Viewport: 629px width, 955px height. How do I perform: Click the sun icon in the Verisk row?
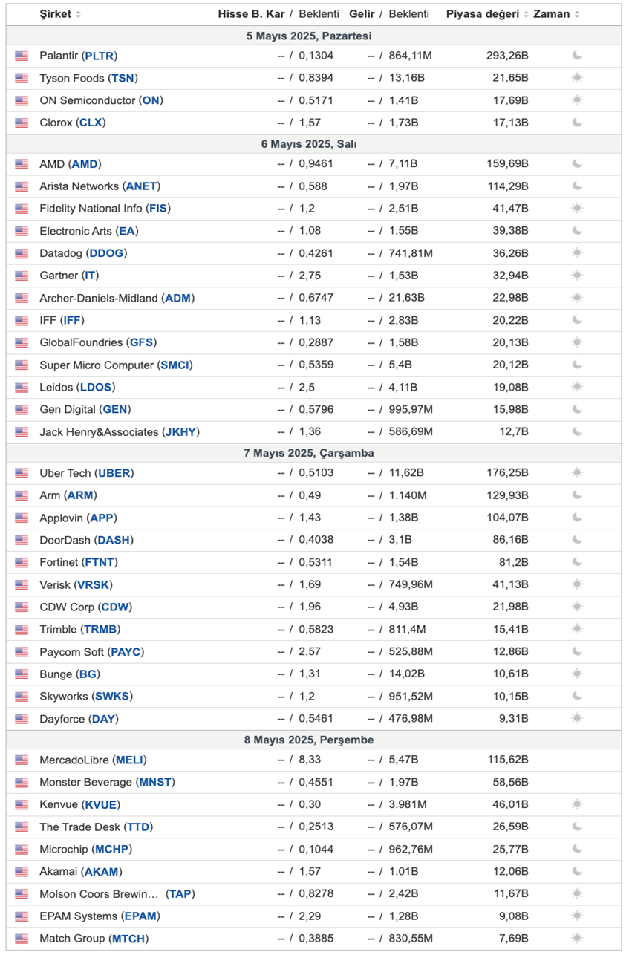[x=577, y=584]
